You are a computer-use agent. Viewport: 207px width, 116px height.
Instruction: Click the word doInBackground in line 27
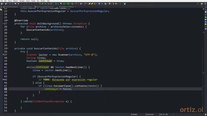pyautogui.click(x=48, y=24)
